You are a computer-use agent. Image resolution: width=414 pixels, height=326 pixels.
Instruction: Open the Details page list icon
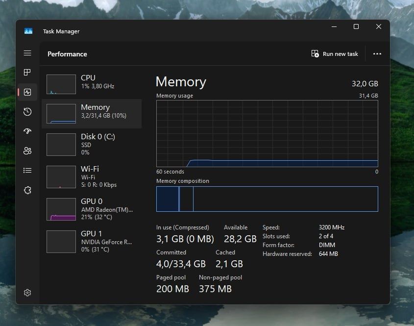click(27, 171)
